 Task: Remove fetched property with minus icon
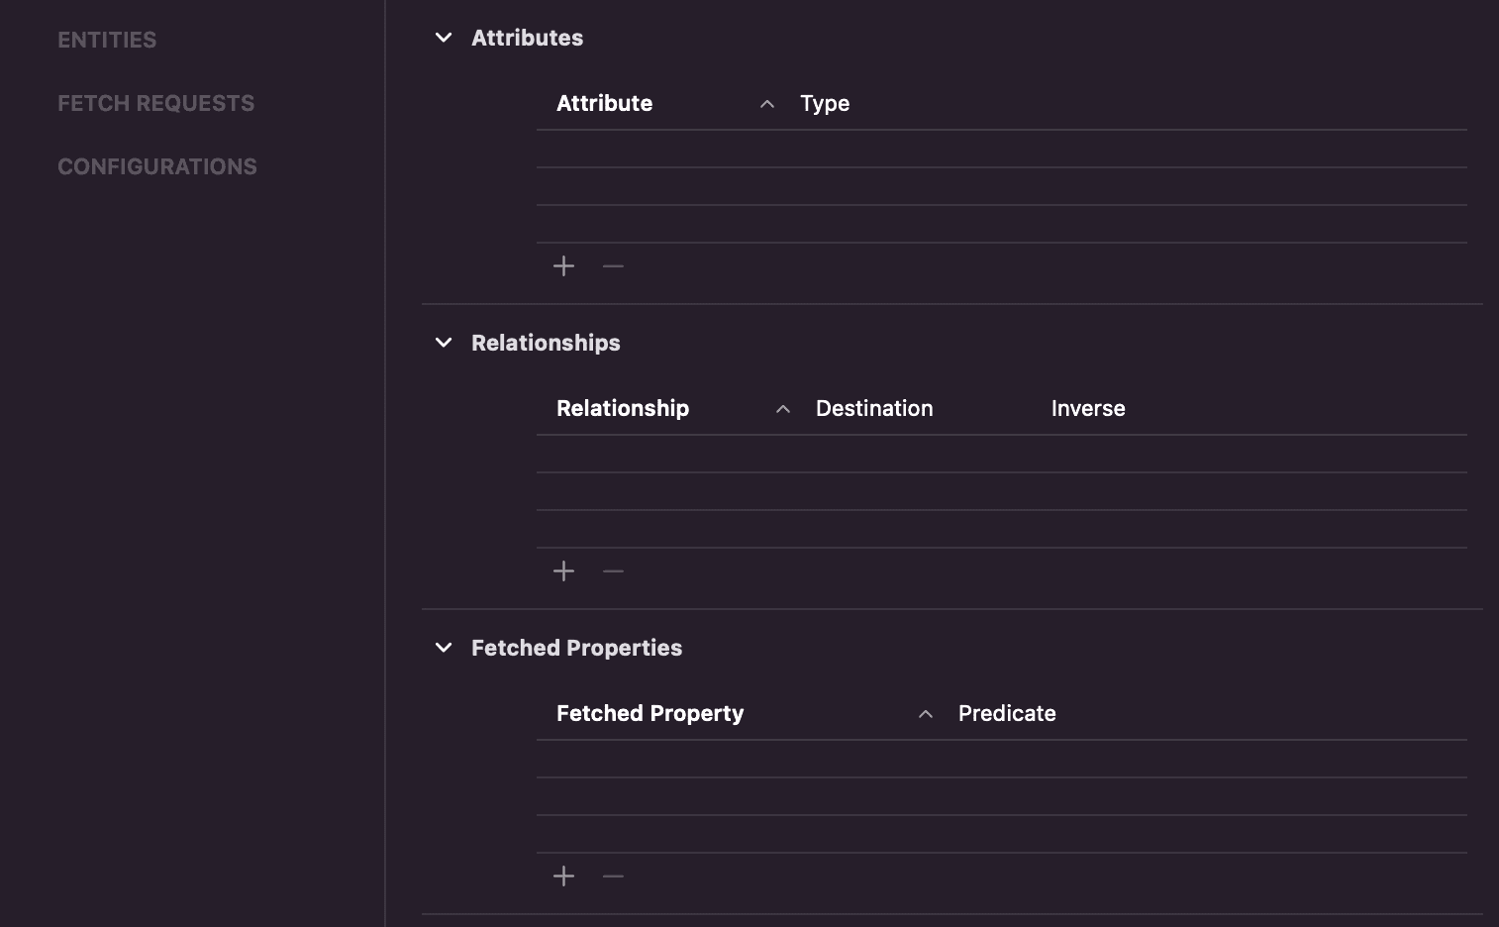click(613, 876)
